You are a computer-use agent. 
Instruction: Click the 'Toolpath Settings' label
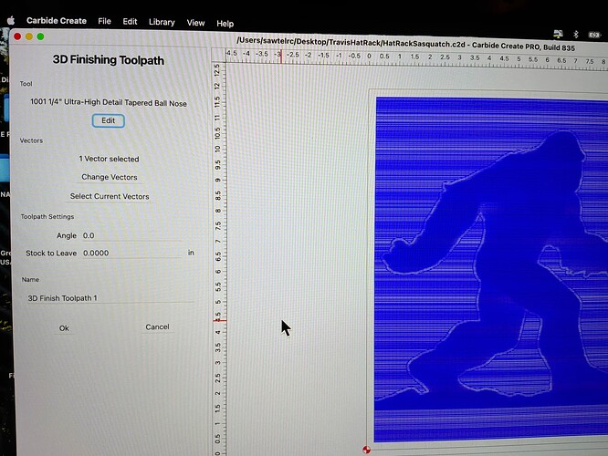tap(47, 216)
